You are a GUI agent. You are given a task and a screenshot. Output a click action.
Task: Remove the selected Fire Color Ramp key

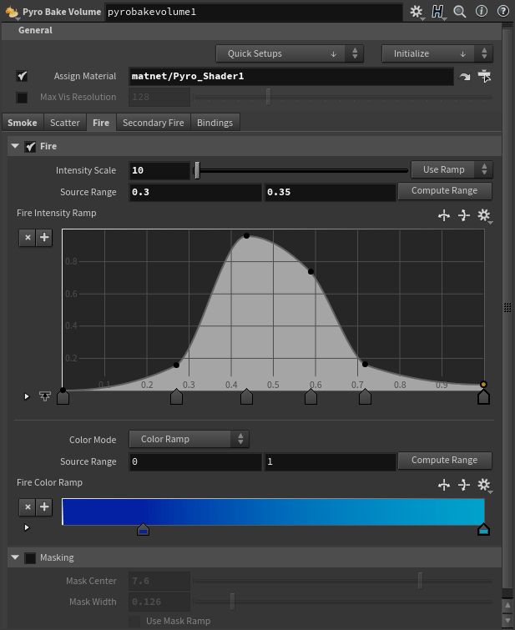click(28, 507)
